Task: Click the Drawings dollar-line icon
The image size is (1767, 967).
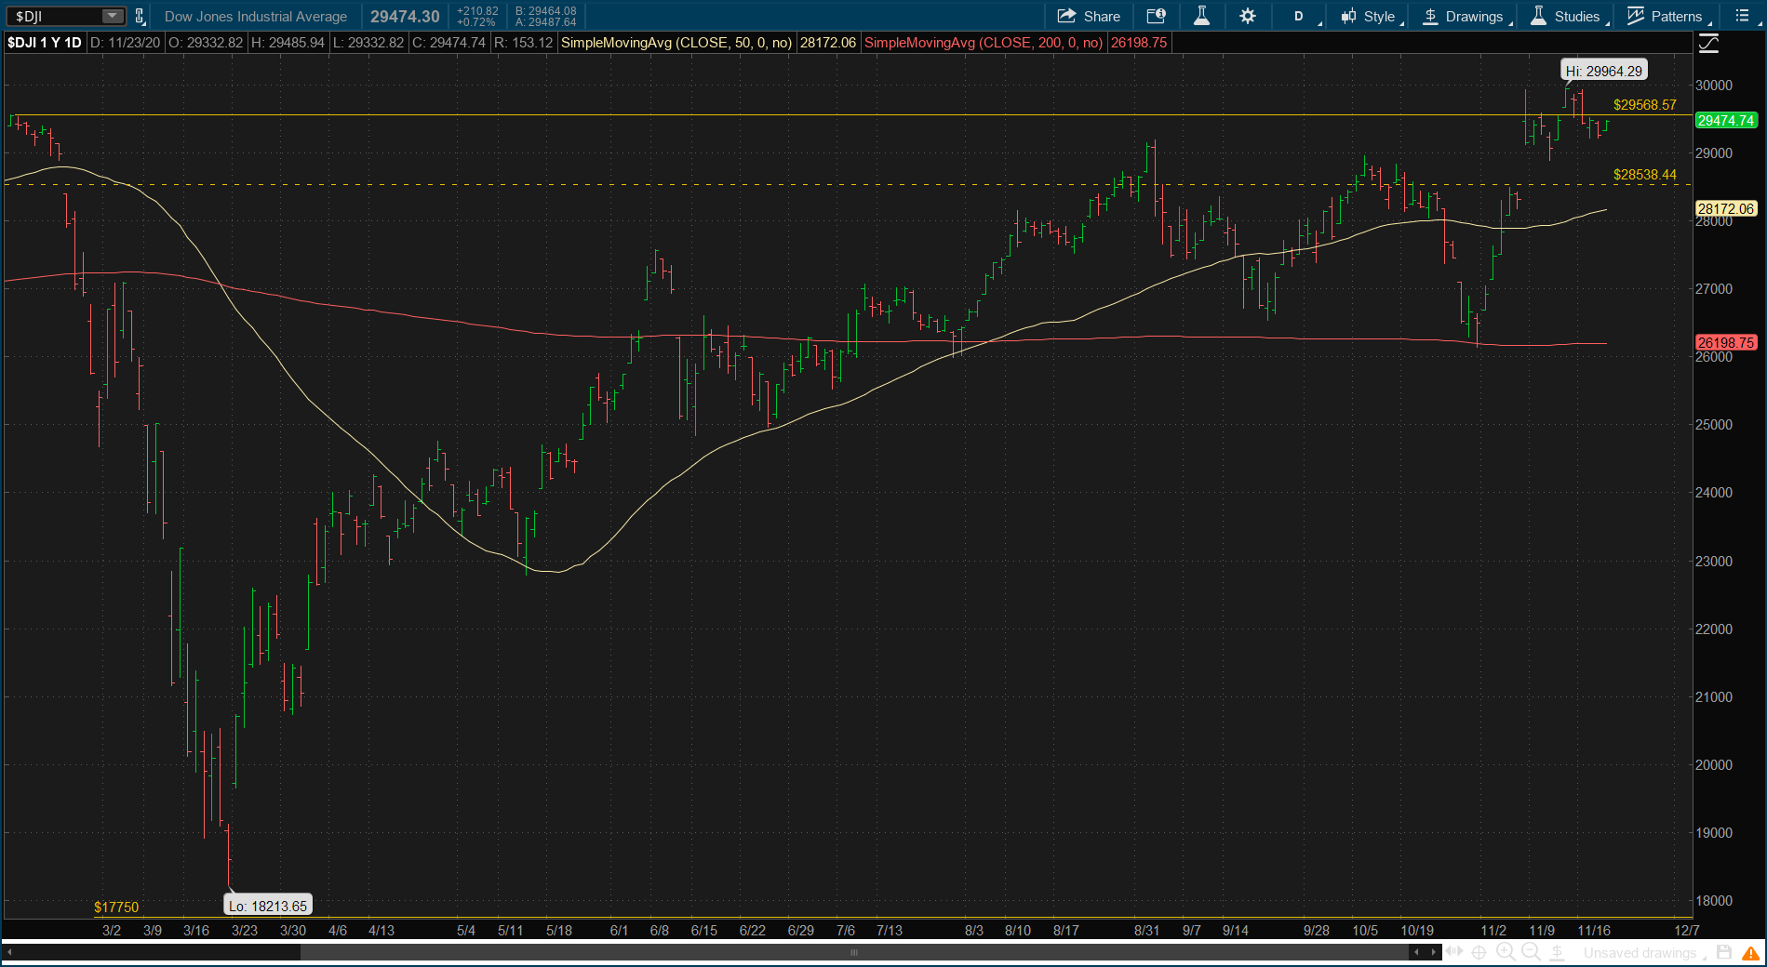Action: (1431, 16)
